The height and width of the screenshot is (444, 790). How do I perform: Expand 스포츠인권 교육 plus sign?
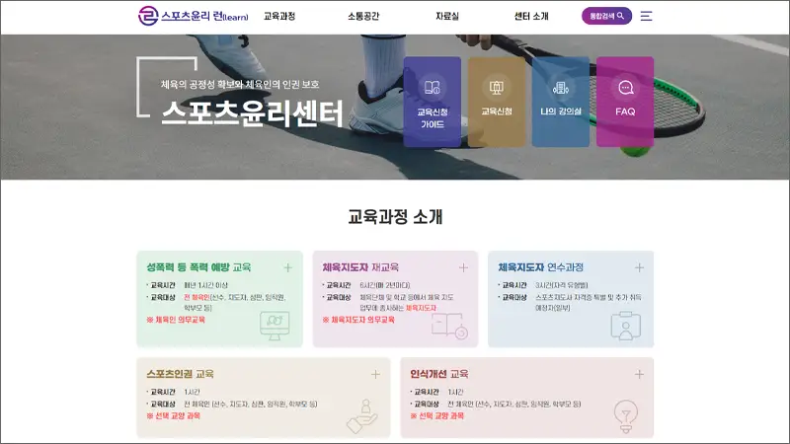pyautogui.click(x=375, y=374)
